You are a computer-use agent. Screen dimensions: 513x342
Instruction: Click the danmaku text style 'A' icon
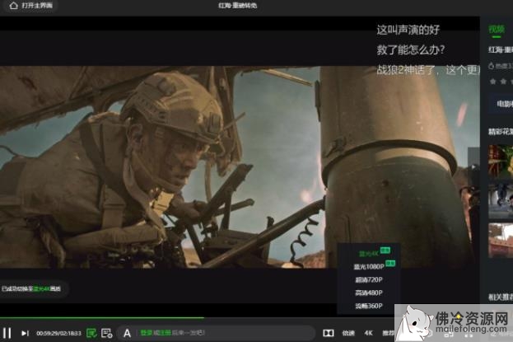pos(127,333)
